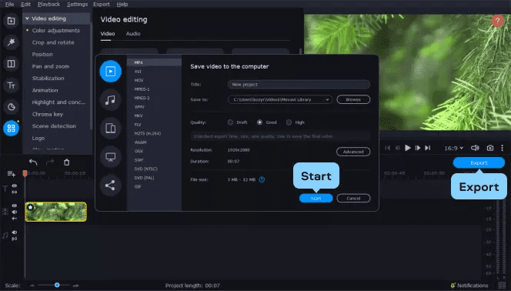Select the green clip thumbnail on timeline
511x291 pixels.
pyautogui.click(x=55, y=212)
